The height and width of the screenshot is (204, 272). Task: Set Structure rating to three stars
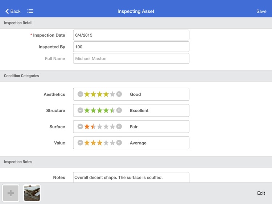pyautogui.click(x=100, y=110)
